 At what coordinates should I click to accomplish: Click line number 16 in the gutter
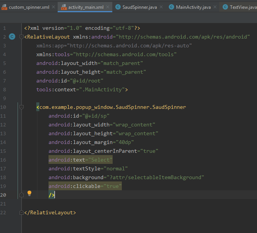[x=3, y=160]
